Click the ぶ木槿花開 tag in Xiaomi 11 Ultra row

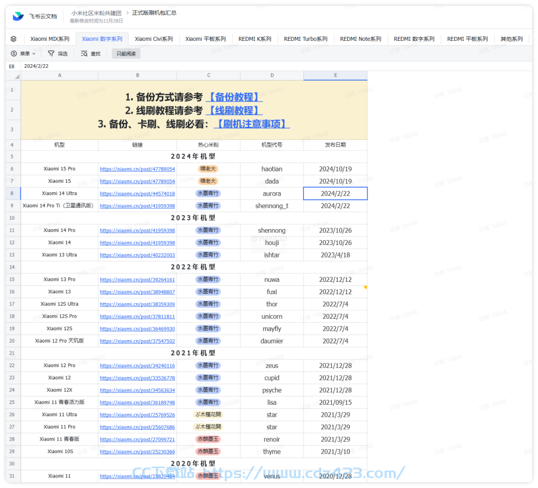[x=208, y=415]
